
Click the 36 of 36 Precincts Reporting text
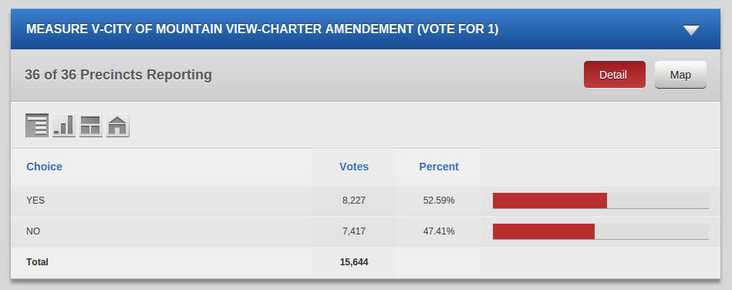tap(118, 75)
